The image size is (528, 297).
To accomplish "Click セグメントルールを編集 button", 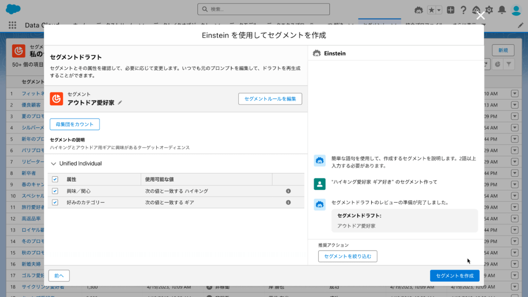I will [270, 98].
